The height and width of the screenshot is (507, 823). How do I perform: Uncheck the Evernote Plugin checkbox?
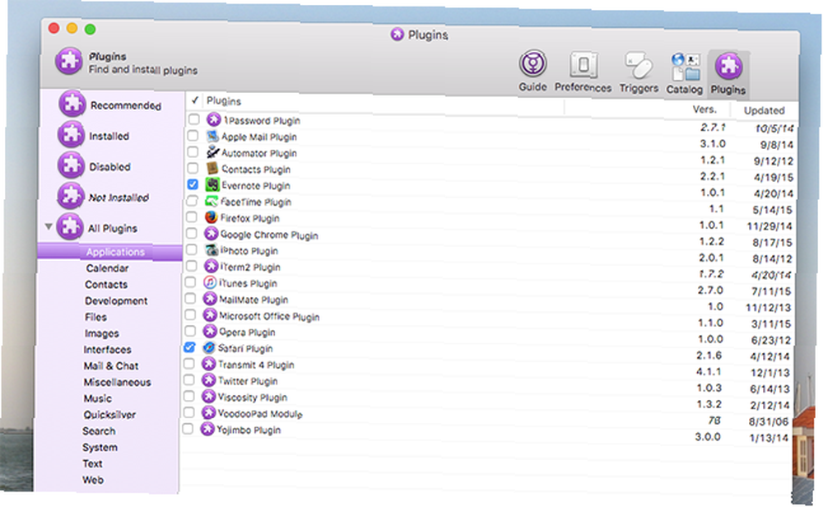(193, 184)
